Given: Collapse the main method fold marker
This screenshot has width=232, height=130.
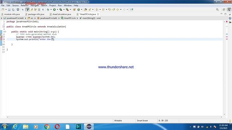Looking at the screenshot, I should click(6, 32).
